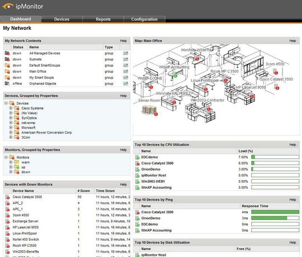Click the Server Room building icon on map
This screenshot has width=302, height=257.
tap(149, 110)
